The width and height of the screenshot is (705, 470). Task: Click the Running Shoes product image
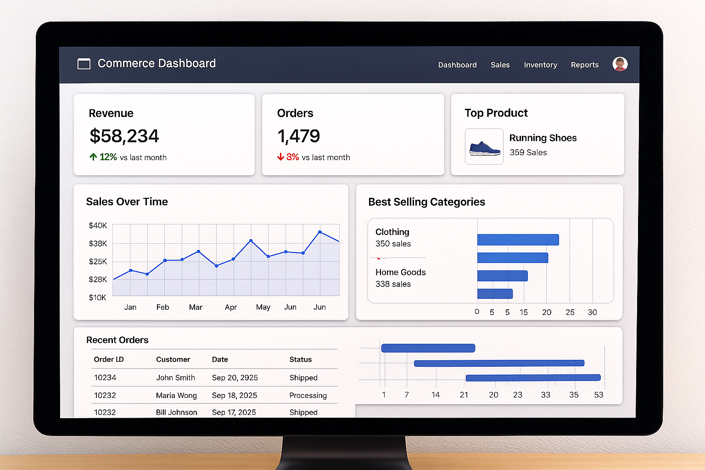484,146
